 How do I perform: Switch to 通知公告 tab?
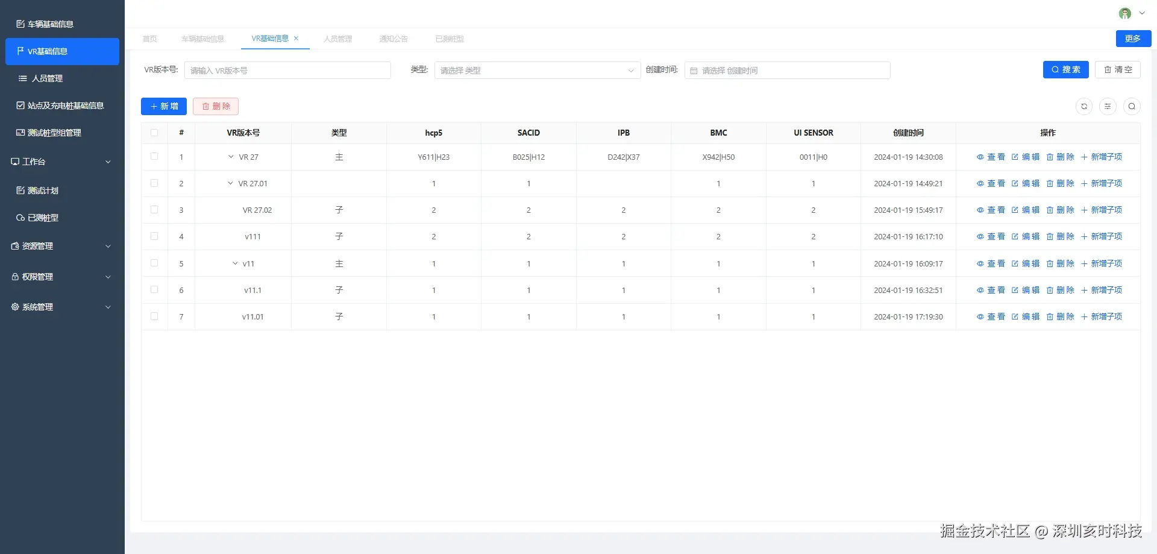394,39
